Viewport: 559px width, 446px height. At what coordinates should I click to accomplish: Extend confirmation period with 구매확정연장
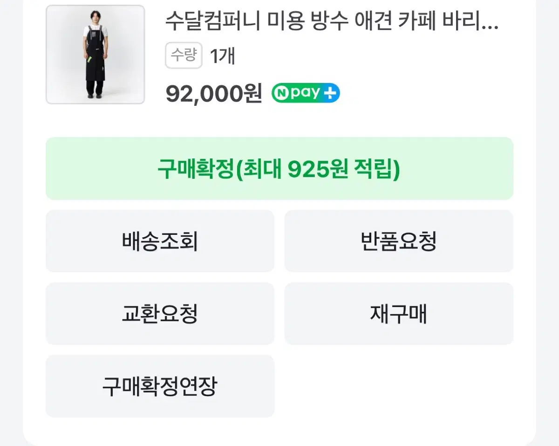click(x=160, y=386)
